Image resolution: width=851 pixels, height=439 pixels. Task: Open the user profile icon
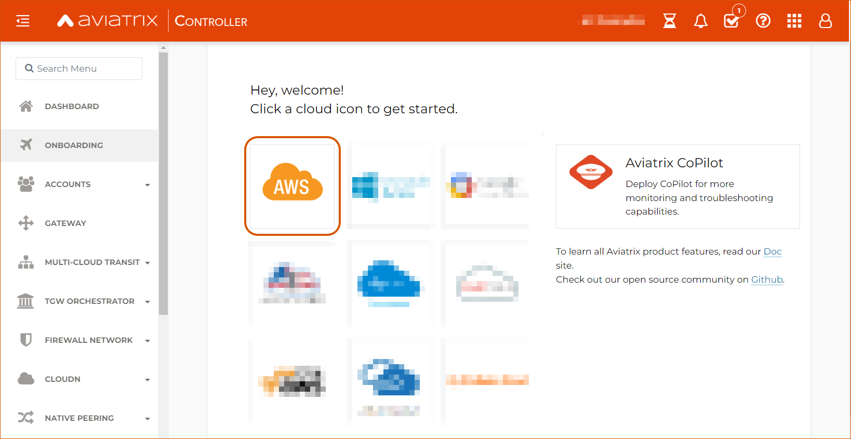point(826,21)
